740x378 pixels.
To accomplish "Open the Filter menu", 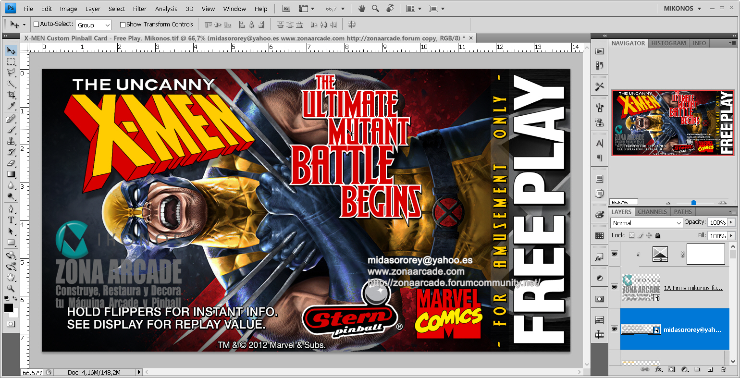I will pyautogui.click(x=140, y=9).
